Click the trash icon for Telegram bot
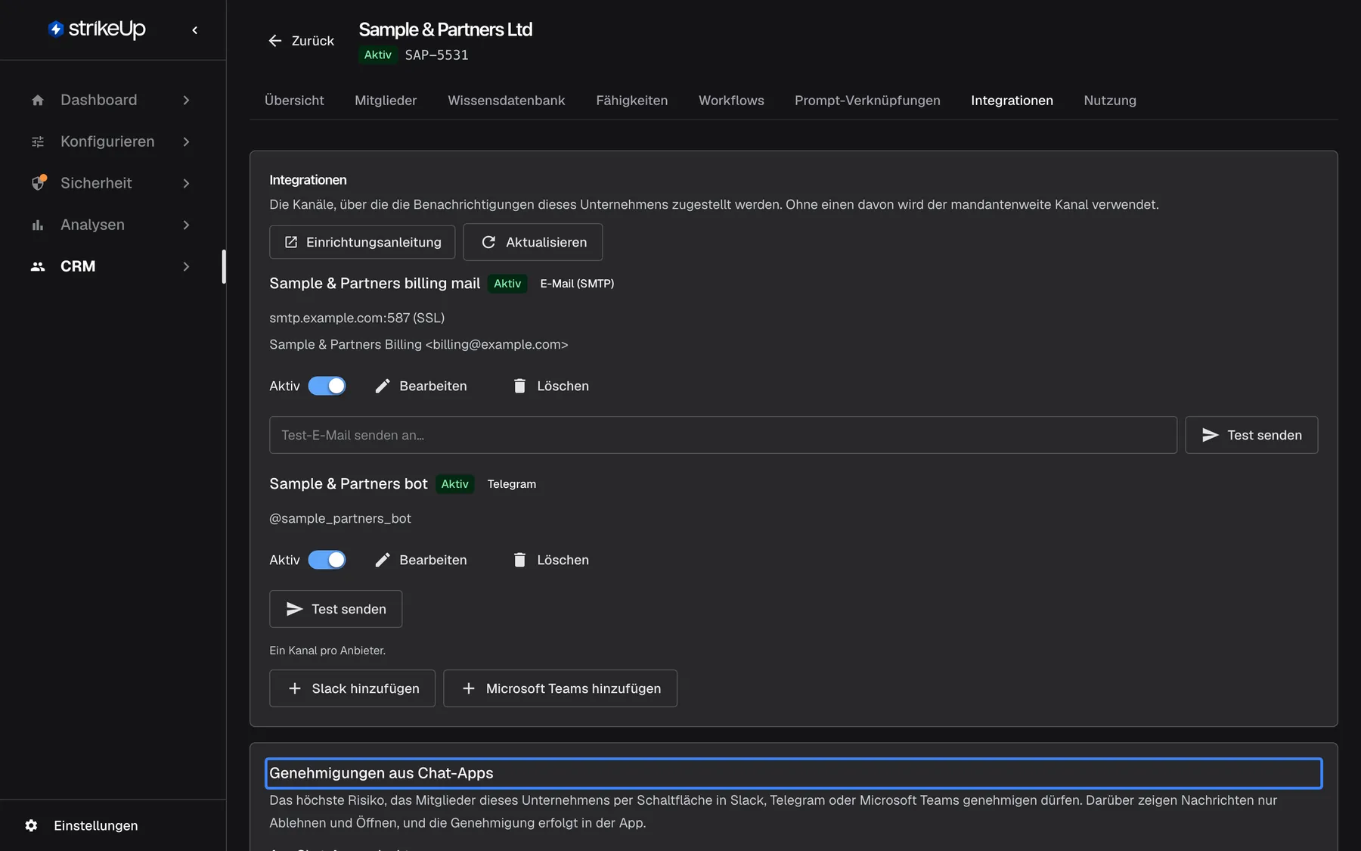 point(519,560)
